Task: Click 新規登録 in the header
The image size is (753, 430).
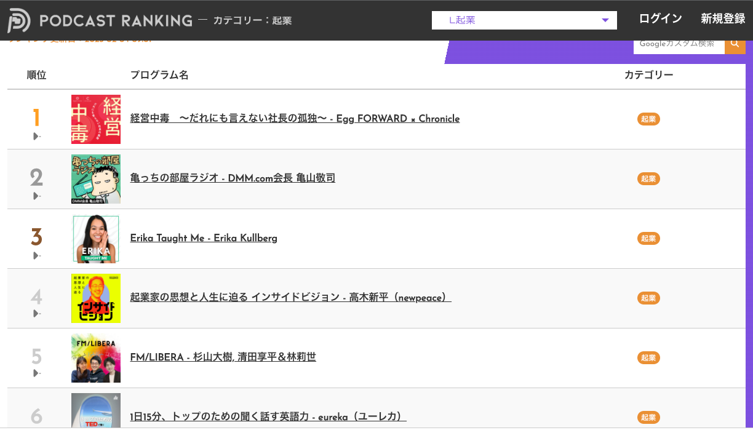Action: click(723, 19)
